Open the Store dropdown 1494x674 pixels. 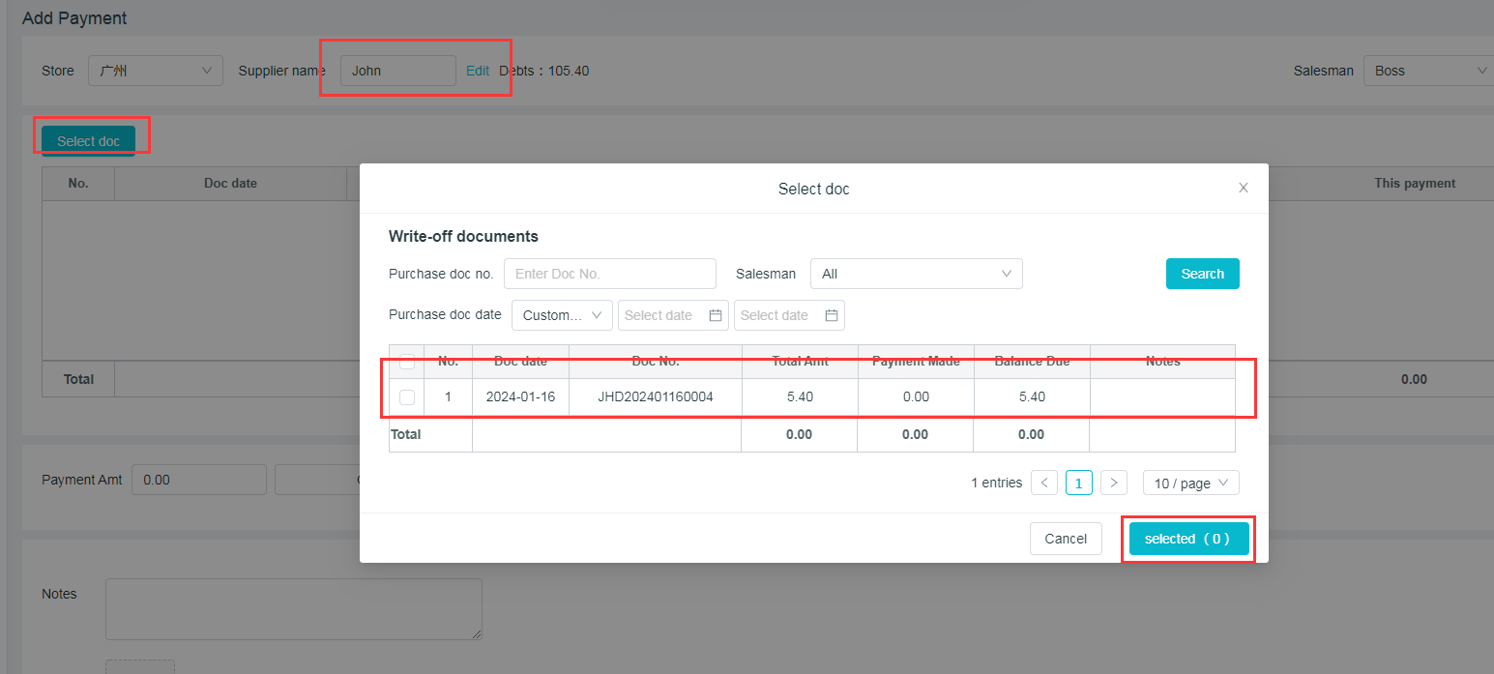point(156,71)
